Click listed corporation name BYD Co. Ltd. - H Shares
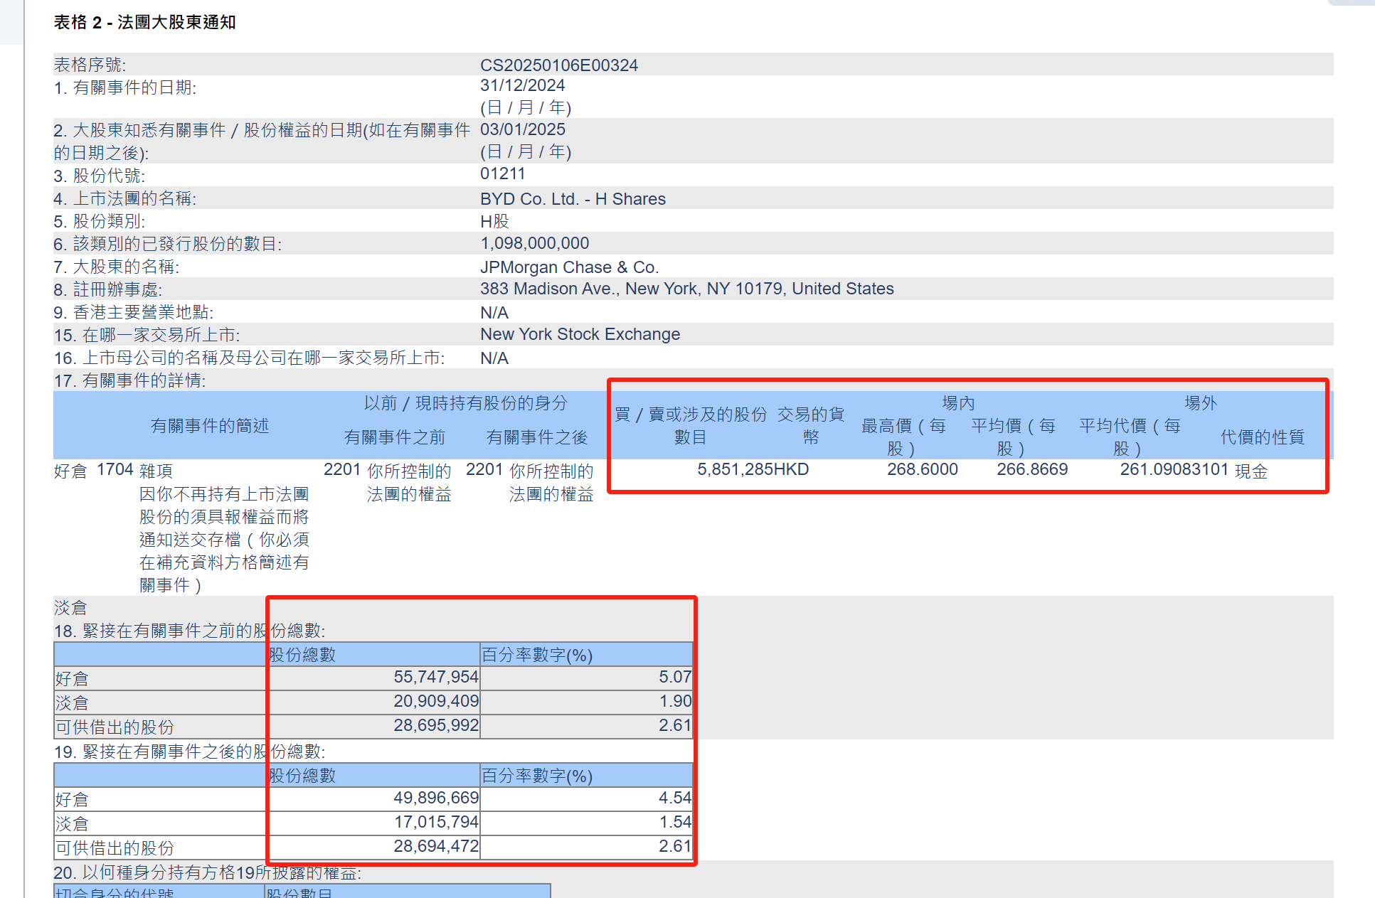1375x898 pixels. coord(573,199)
